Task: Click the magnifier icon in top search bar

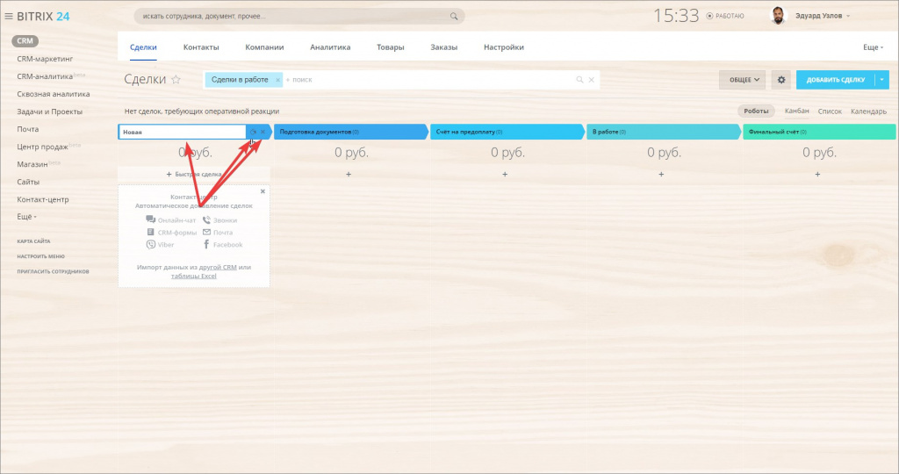Action: 454,16
